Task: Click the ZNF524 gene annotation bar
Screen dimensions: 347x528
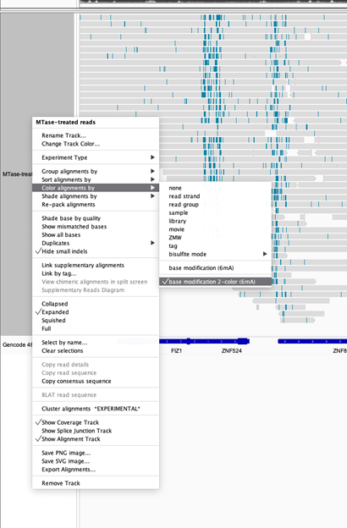Action: tap(204, 342)
